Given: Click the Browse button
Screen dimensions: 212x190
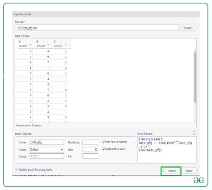Looking at the screenshot, I should [188, 28].
